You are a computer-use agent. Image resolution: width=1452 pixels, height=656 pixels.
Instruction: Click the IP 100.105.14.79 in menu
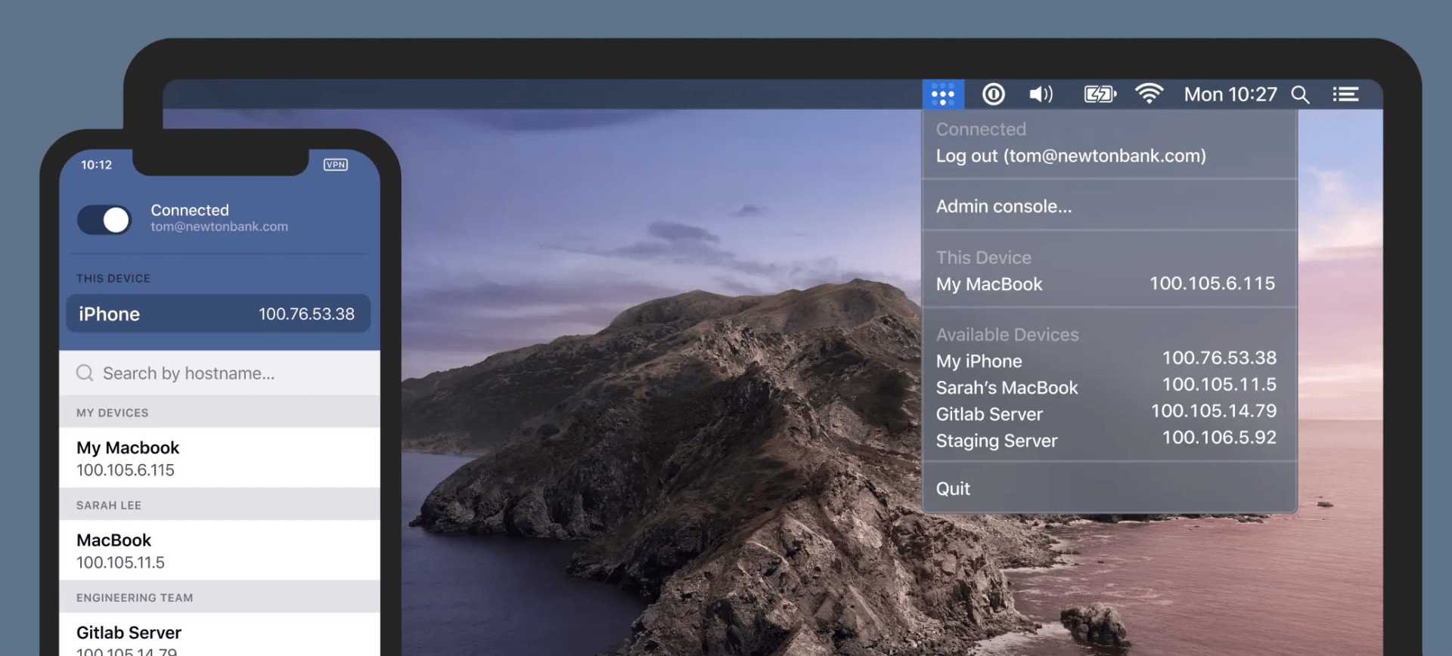1214,411
